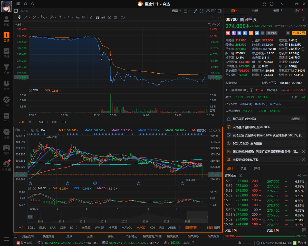Click the fullscreen expand chart icon
This screenshot has width=308, height=246.
coord(201,11)
